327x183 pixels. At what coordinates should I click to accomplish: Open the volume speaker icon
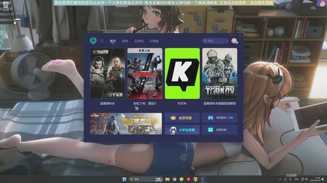pos(306,179)
